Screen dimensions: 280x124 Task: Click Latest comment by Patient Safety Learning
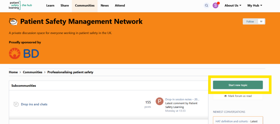[181, 105]
